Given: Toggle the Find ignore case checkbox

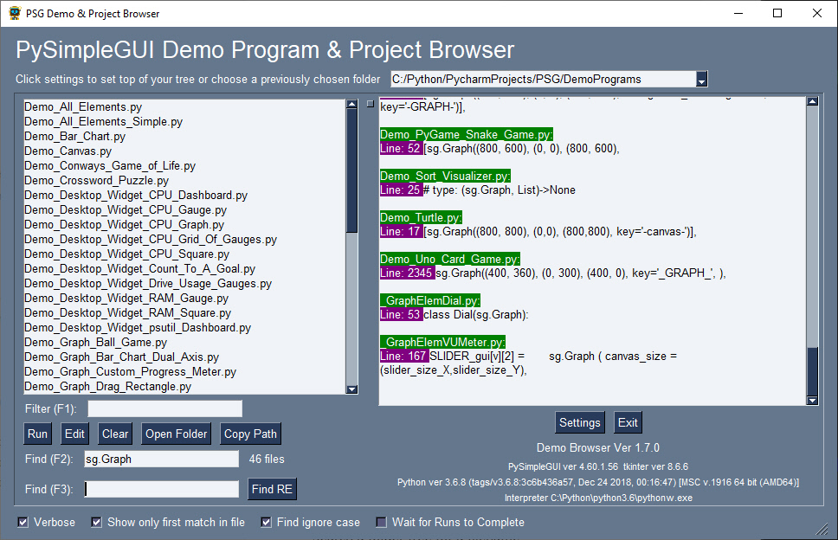Looking at the screenshot, I should click(267, 522).
